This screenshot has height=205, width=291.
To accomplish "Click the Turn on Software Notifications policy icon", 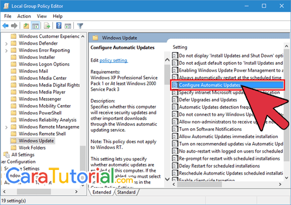I will point(175,129).
